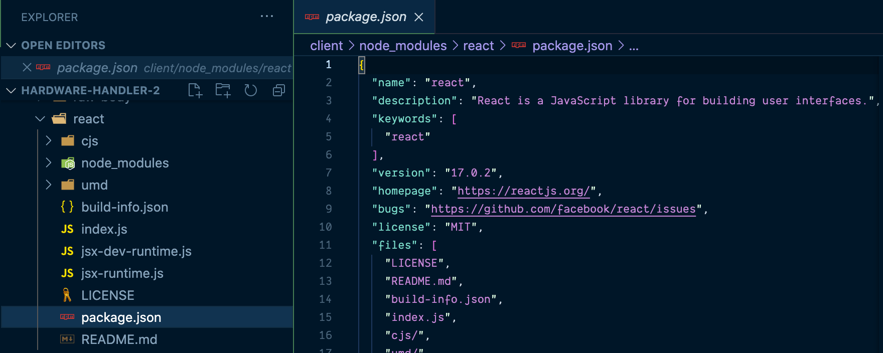Screen dimensions: 883x353
Task: Open build-info.json from the tree
Action: pos(125,207)
